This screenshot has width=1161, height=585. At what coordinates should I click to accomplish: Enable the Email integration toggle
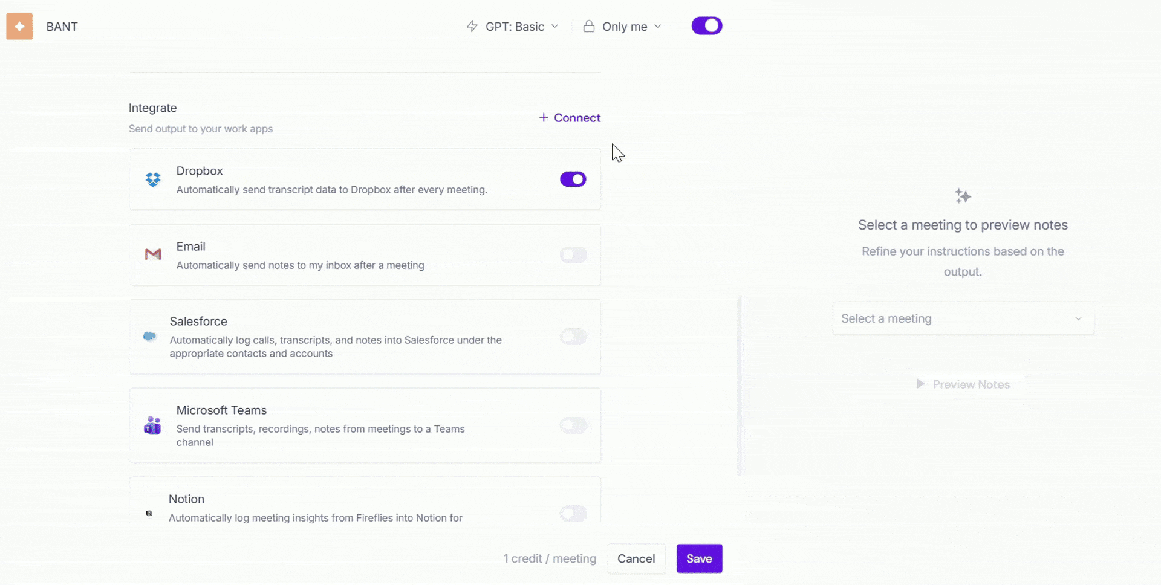[573, 255]
